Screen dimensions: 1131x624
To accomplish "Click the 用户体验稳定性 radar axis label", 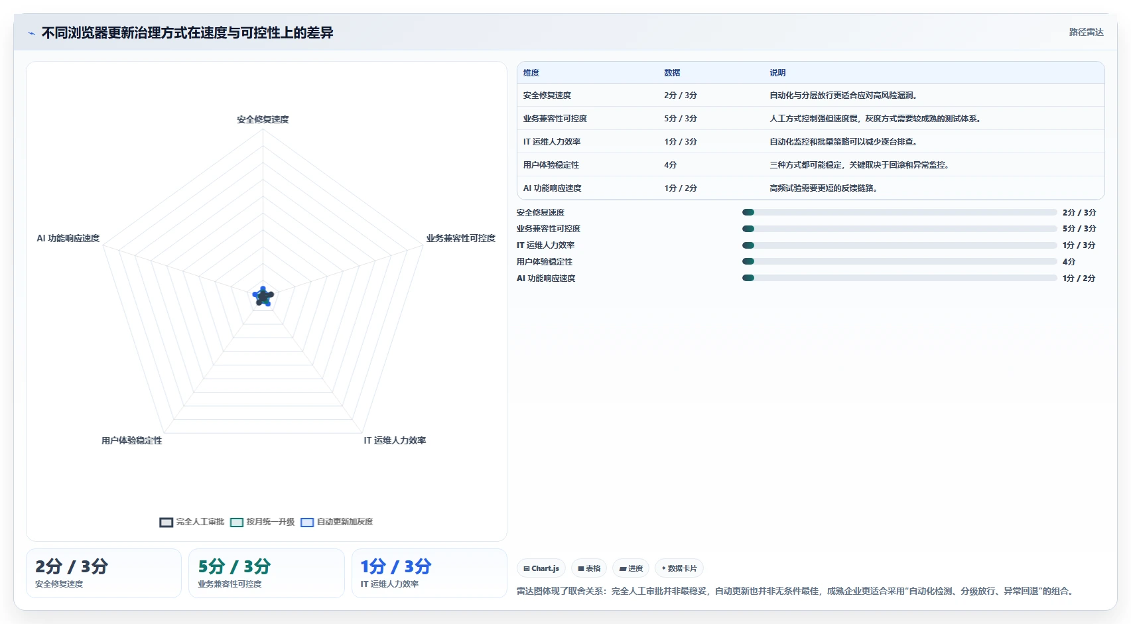I will pyautogui.click(x=131, y=440).
